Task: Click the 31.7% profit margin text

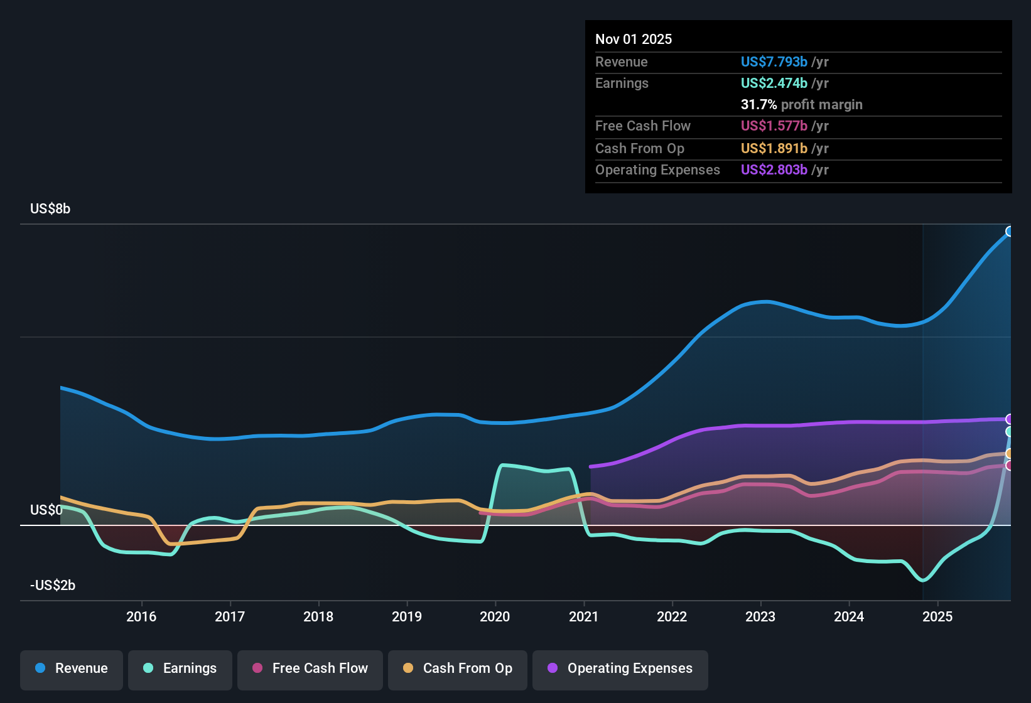Action: tap(801, 104)
